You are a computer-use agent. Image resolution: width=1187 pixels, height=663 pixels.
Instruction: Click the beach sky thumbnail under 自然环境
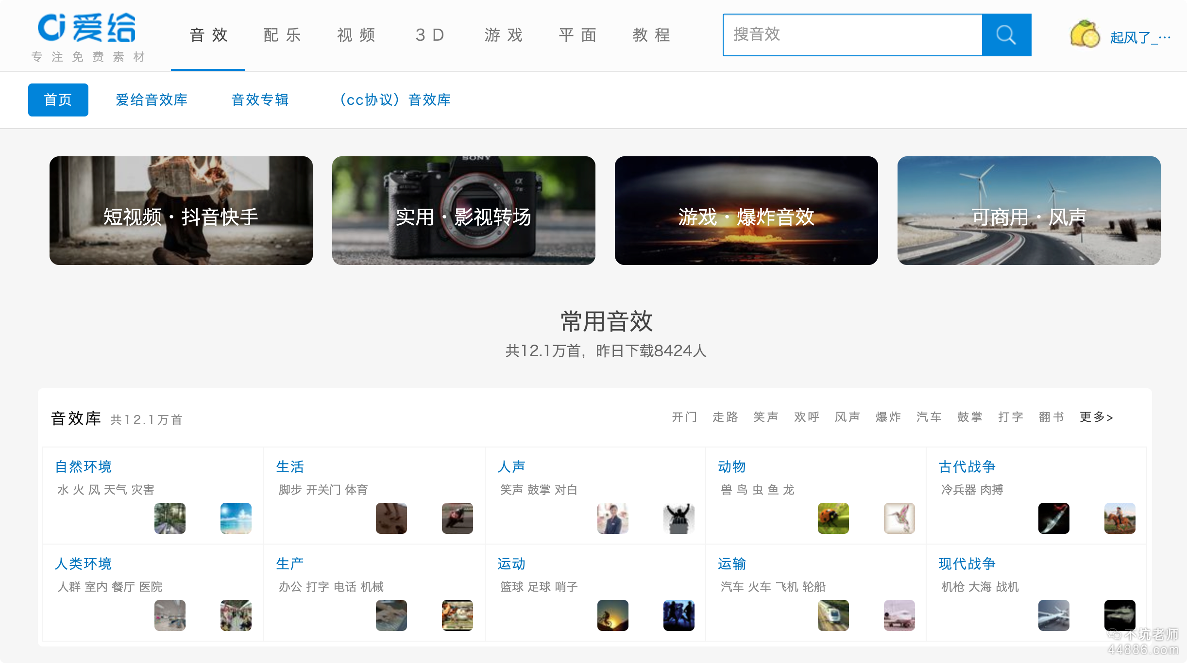236,518
